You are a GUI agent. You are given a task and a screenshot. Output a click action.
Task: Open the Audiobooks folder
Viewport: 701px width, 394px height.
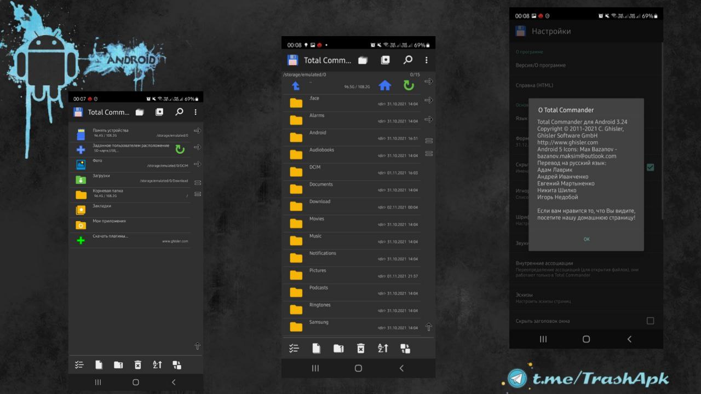click(351, 154)
